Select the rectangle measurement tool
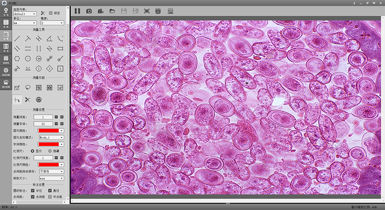Image resolution: width=385 pixels, height=210 pixels. coord(60,49)
